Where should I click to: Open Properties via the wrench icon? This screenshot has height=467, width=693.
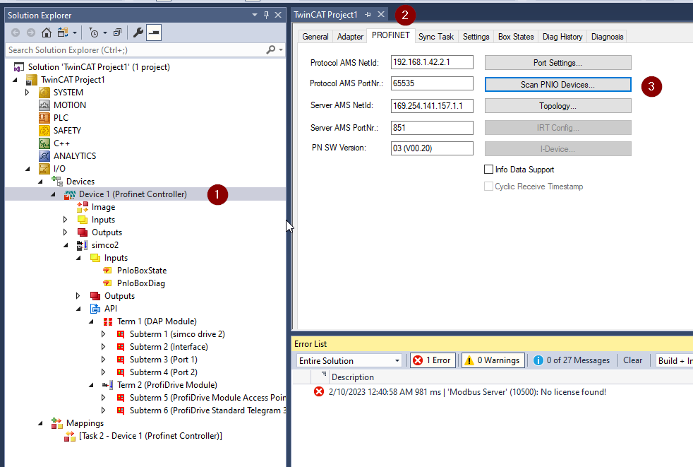tap(138, 32)
